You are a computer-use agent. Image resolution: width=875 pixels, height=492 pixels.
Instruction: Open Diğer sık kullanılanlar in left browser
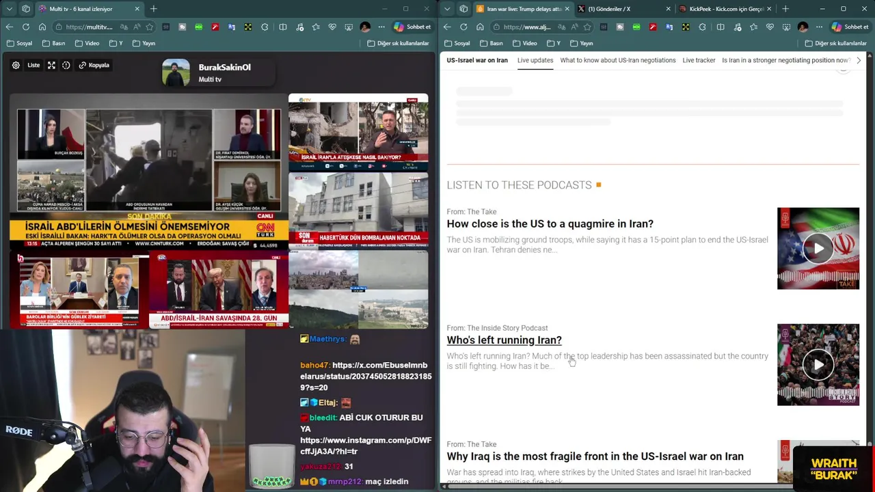pos(399,43)
